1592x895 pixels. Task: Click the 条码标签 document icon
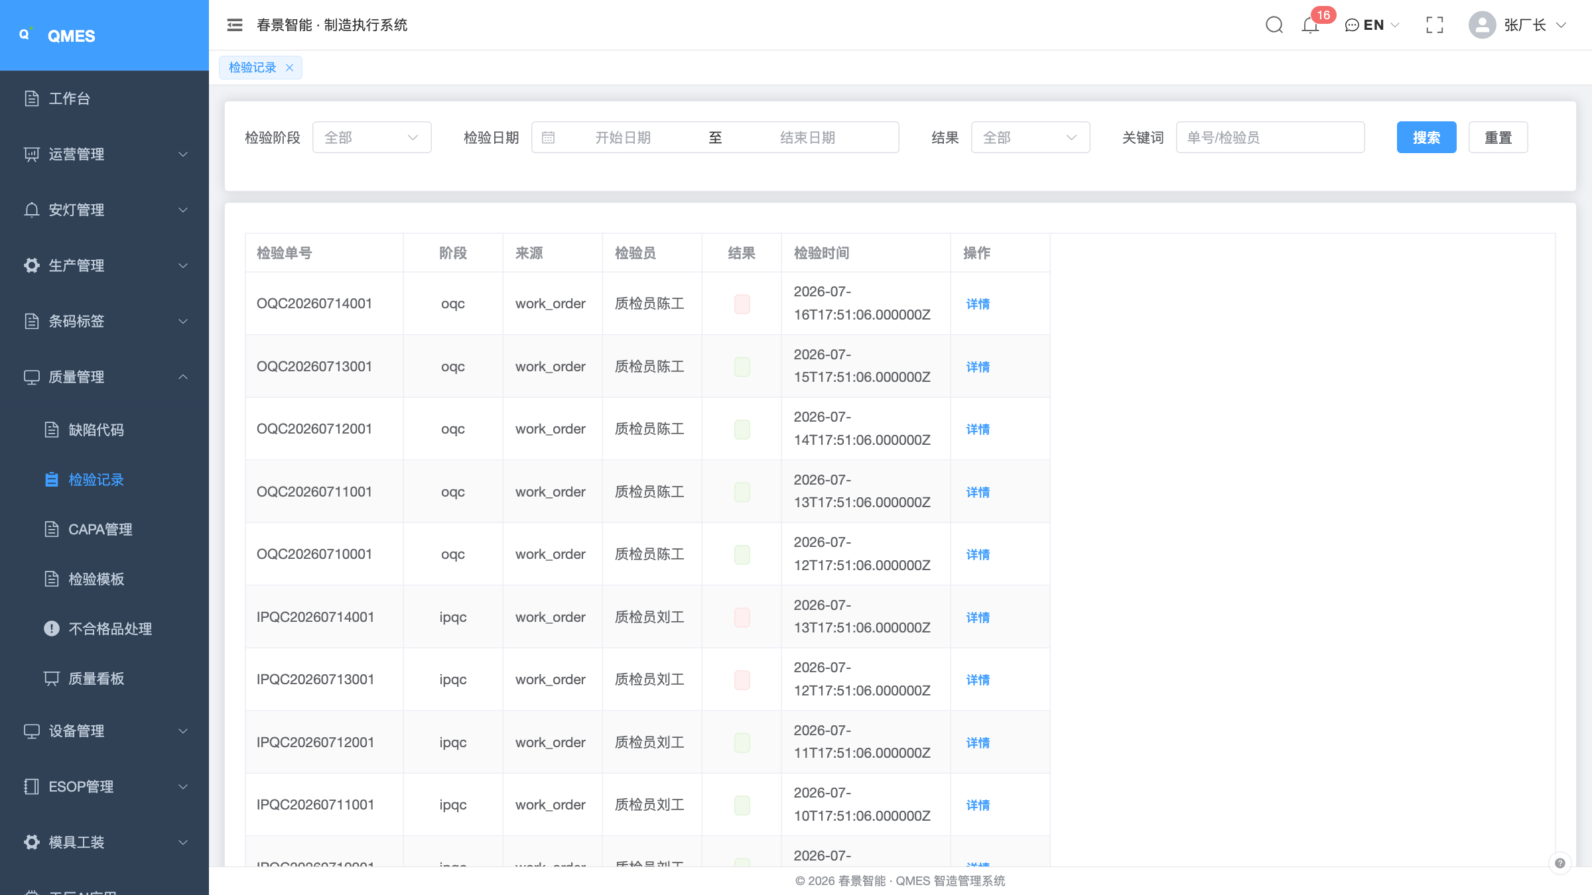click(32, 322)
